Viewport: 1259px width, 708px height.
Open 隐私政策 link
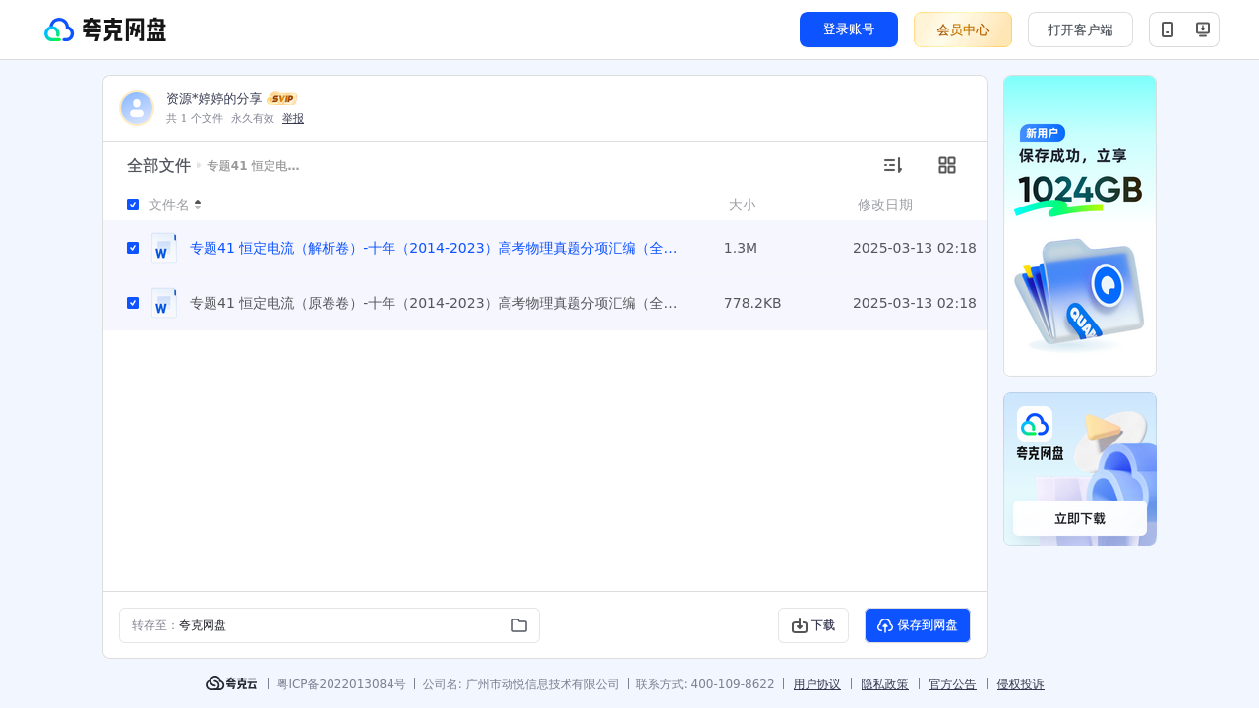tap(885, 684)
